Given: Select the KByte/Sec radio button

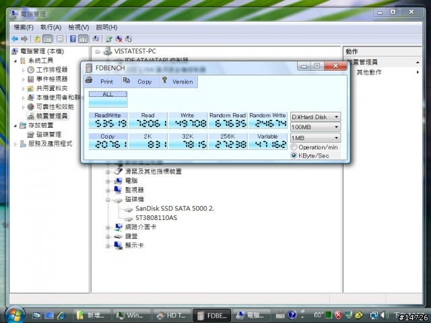Looking at the screenshot, I should tap(294, 155).
